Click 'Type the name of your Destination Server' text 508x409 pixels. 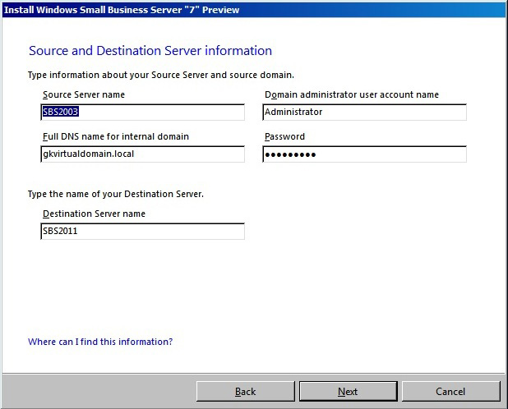(115, 195)
